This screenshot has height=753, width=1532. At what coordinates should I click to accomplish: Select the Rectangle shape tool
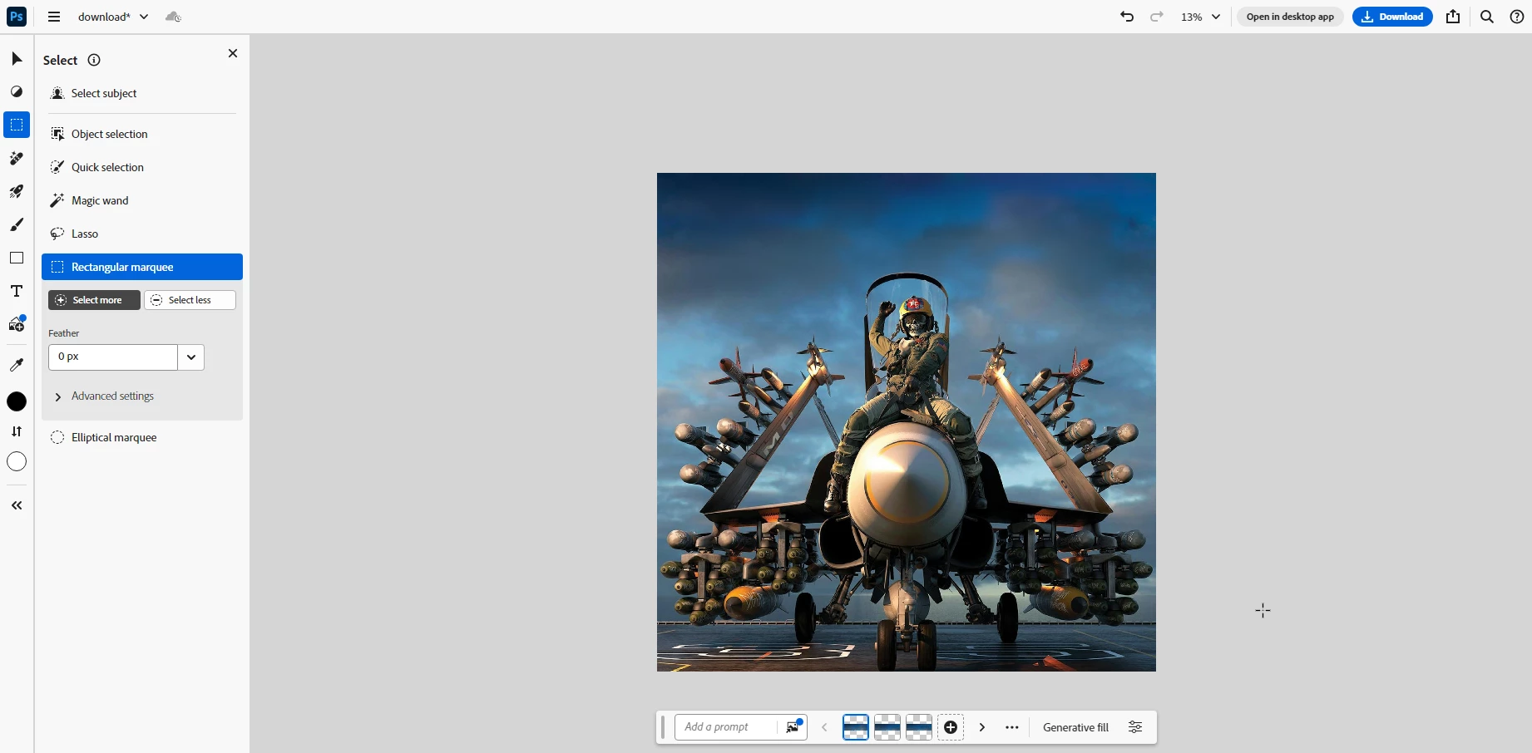click(x=17, y=258)
